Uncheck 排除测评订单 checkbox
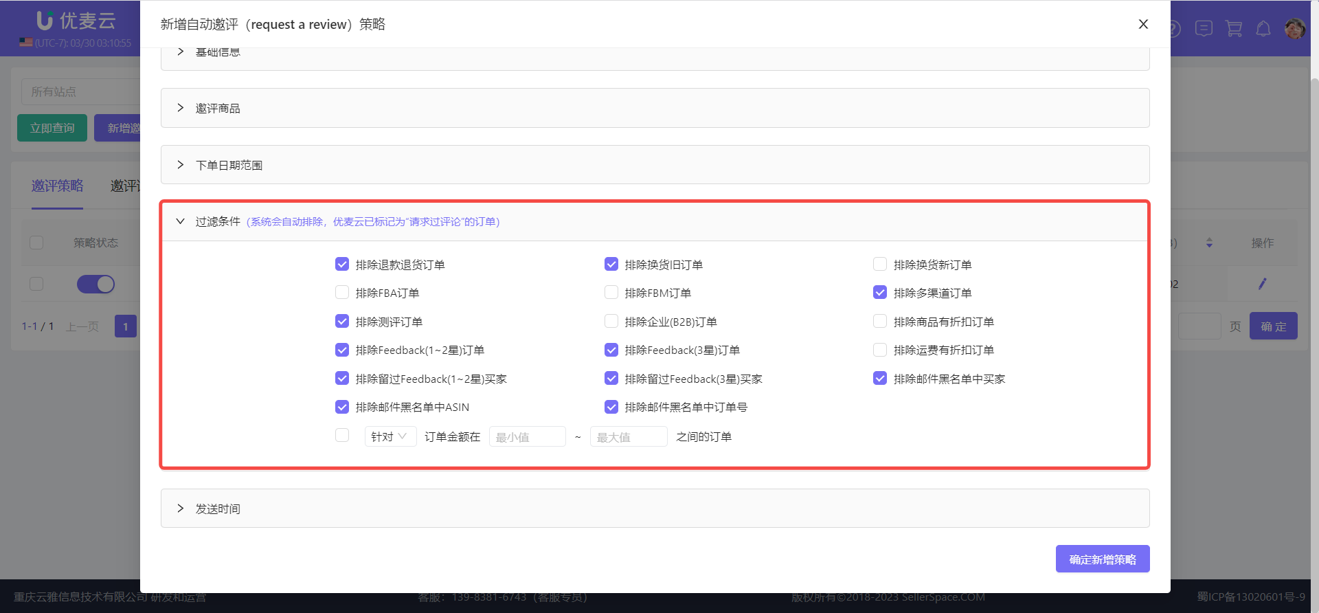The image size is (1319, 613). (342, 321)
